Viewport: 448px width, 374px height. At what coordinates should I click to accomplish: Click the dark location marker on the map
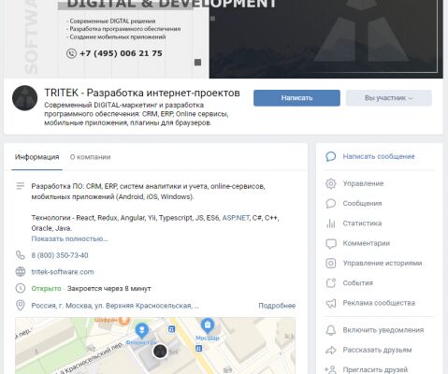pyautogui.click(x=160, y=352)
